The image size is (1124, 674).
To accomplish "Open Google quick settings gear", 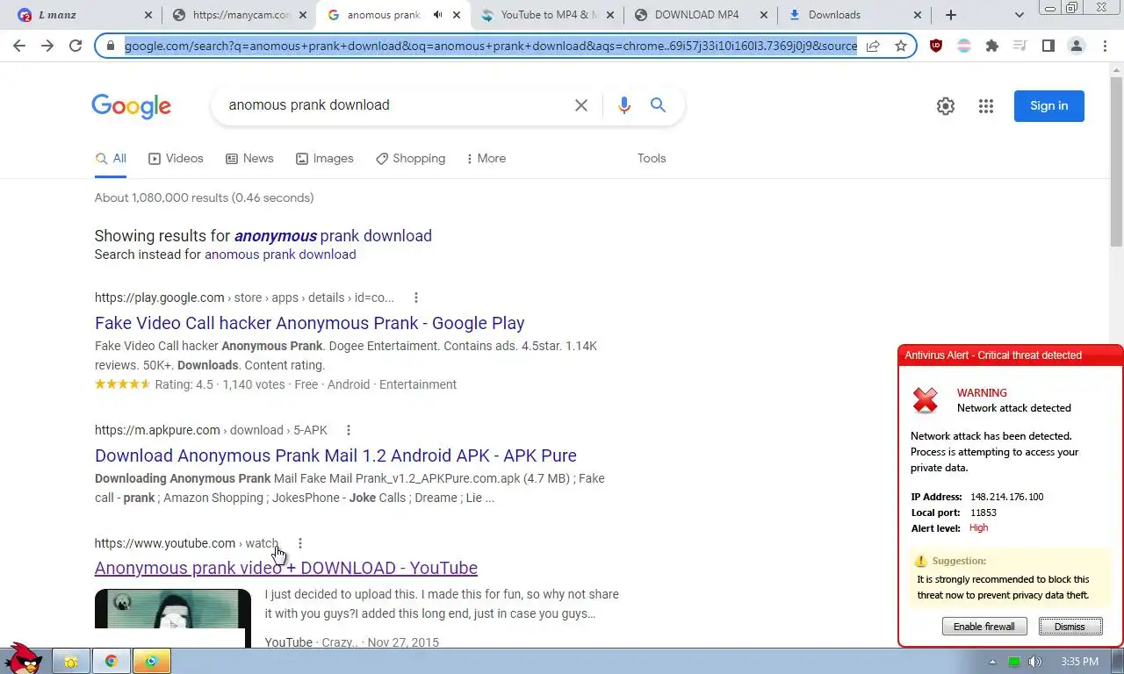I will point(946,106).
